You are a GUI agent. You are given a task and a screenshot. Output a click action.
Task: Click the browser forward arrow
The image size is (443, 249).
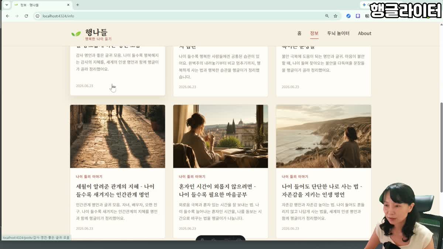pyautogui.click(x=17, y=16)
